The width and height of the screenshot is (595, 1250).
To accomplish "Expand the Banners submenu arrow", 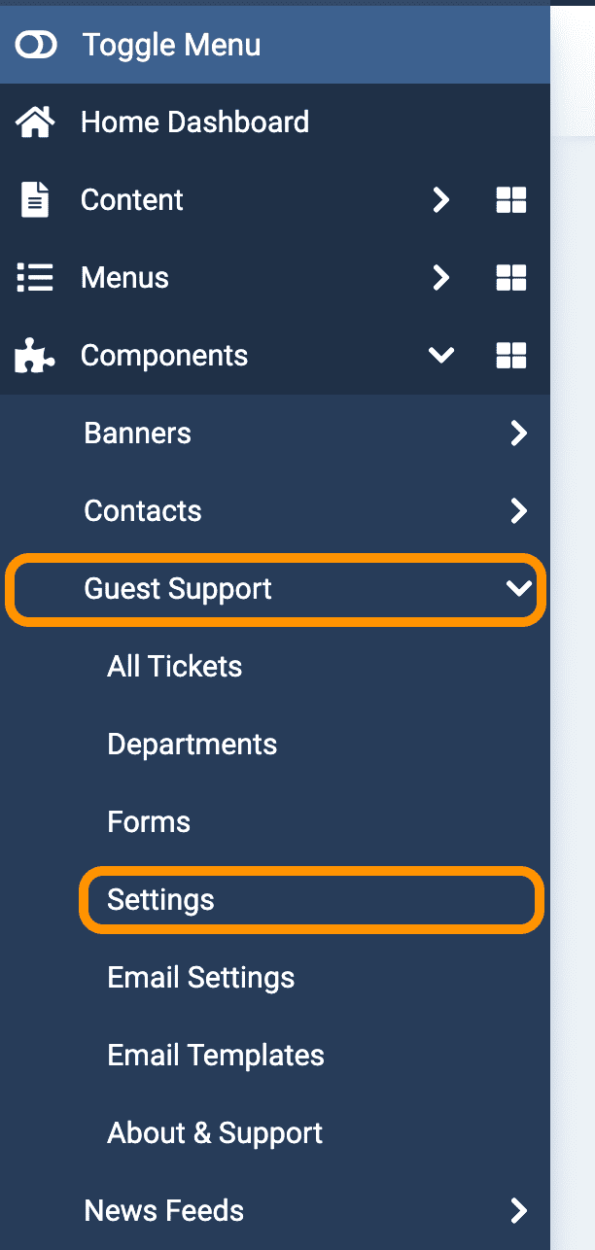I will [519, 434].
